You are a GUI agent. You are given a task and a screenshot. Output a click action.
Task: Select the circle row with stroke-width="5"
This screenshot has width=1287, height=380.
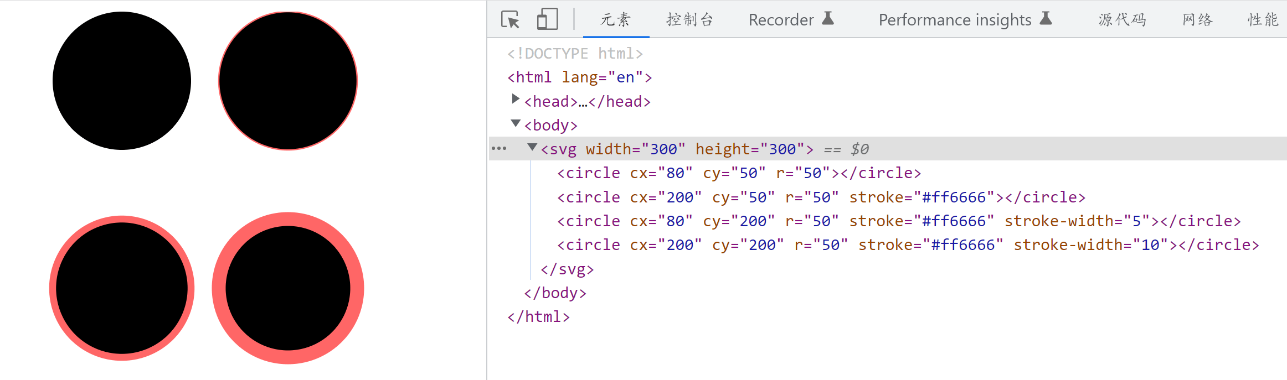pos(898,221)
